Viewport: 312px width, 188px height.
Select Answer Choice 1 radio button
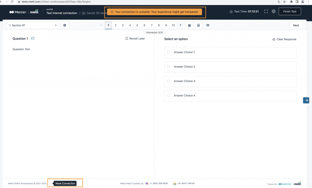pyautogui.click(x=168, y=52)
